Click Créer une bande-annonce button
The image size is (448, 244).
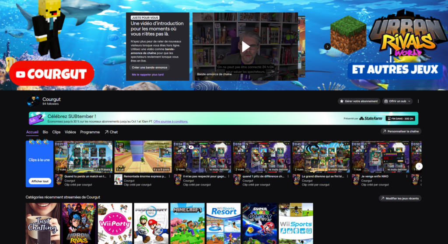click(150, 68)
